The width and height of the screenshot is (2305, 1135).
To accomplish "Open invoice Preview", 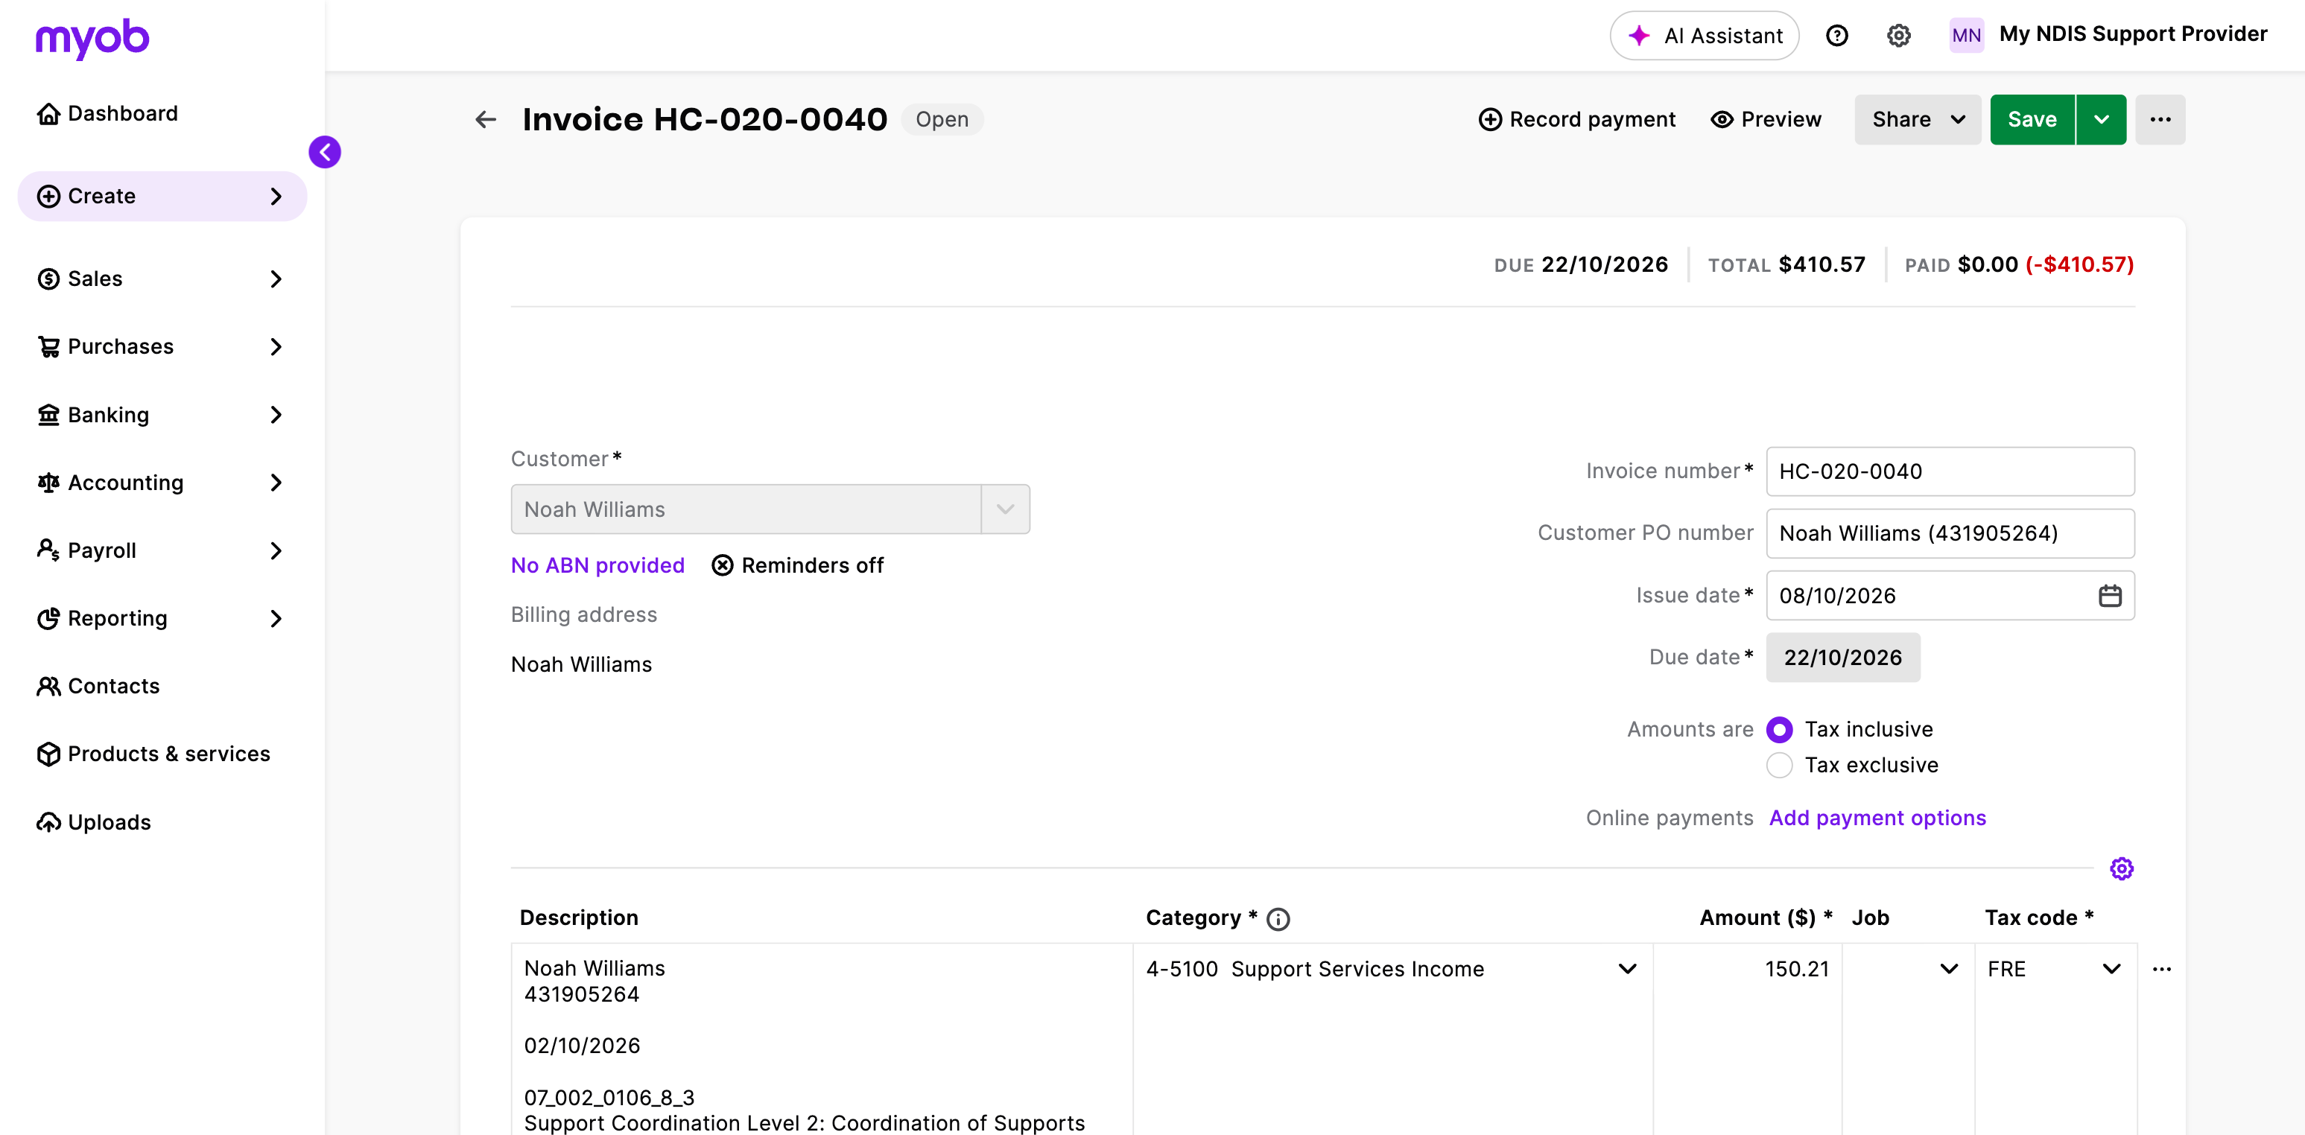I will click(x=1766, y=120).
